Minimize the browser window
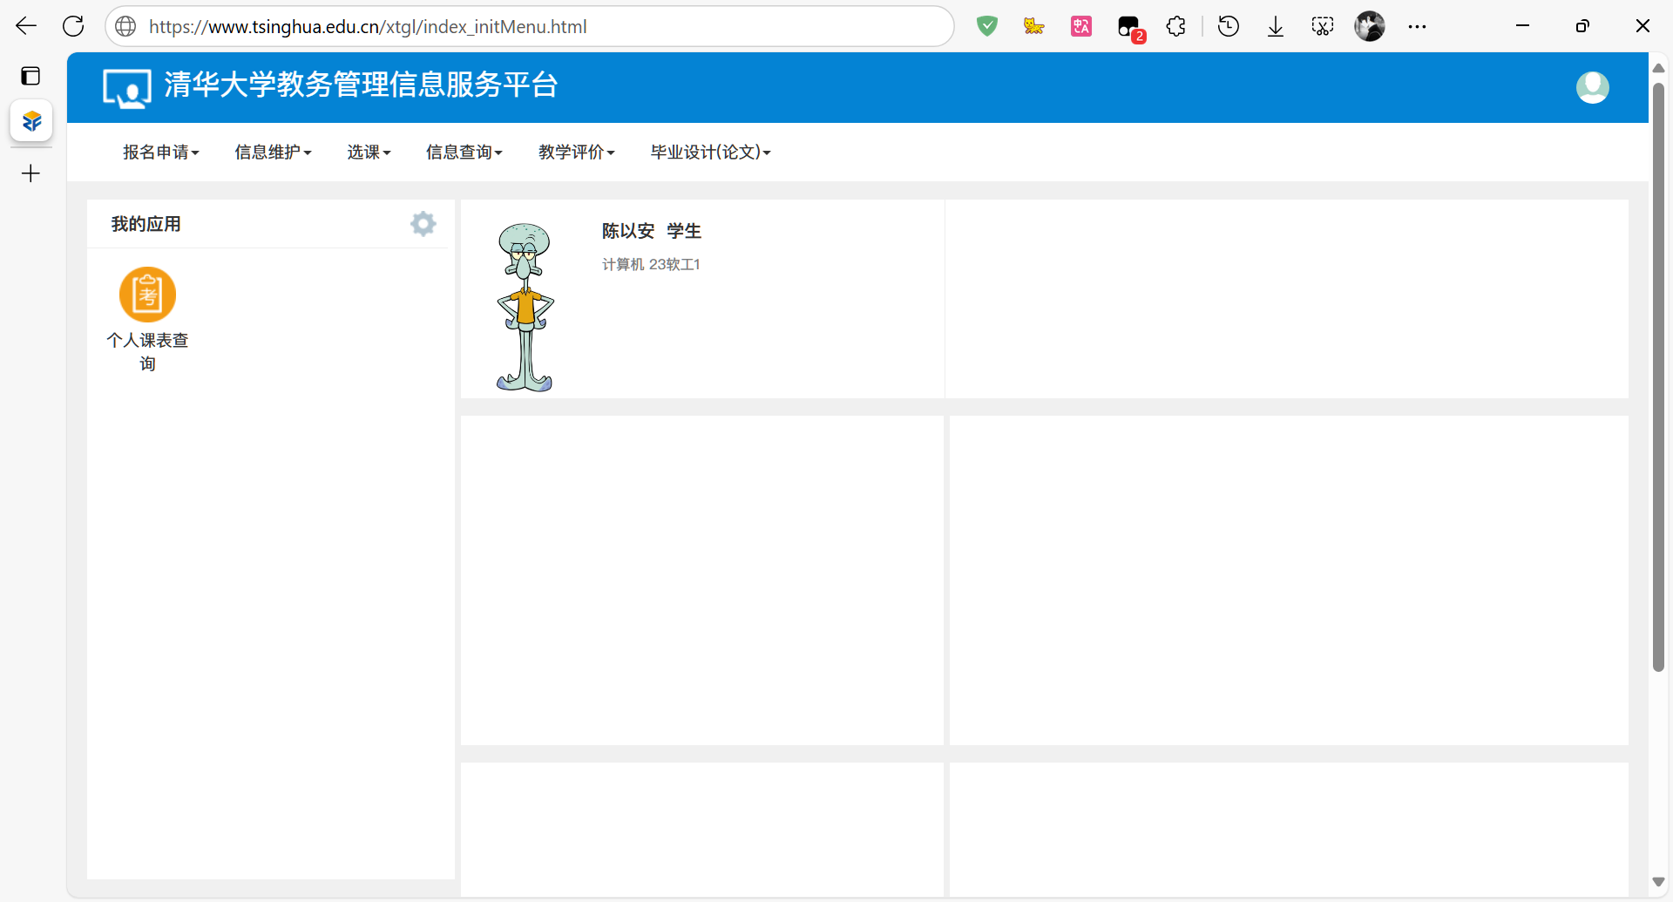 point(1522,26)
